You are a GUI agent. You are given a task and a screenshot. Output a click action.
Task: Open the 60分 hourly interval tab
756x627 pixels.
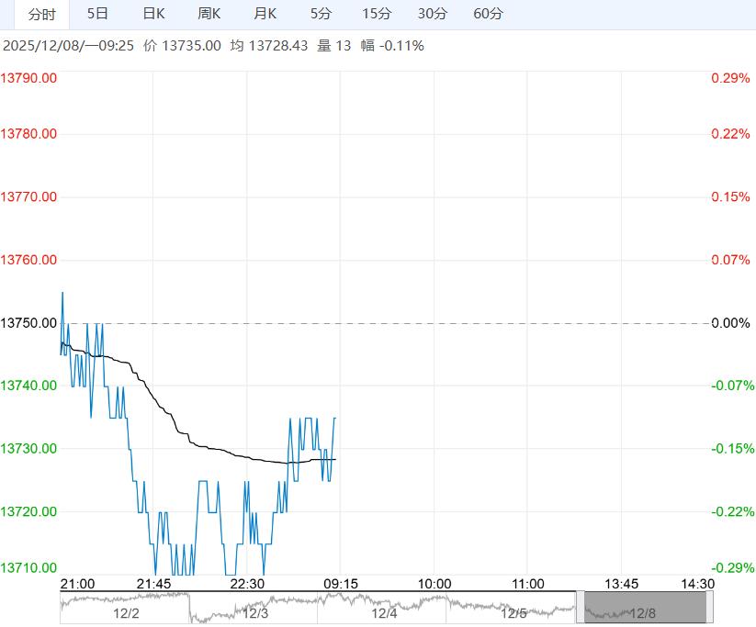click(x=489, y=14)
